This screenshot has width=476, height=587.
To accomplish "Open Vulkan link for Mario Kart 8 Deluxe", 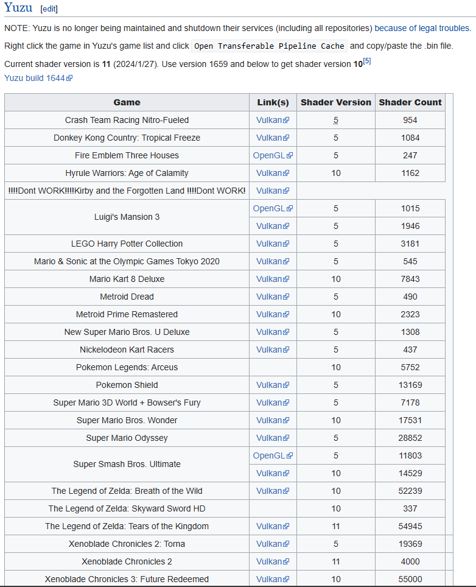I will pos(273,279).
